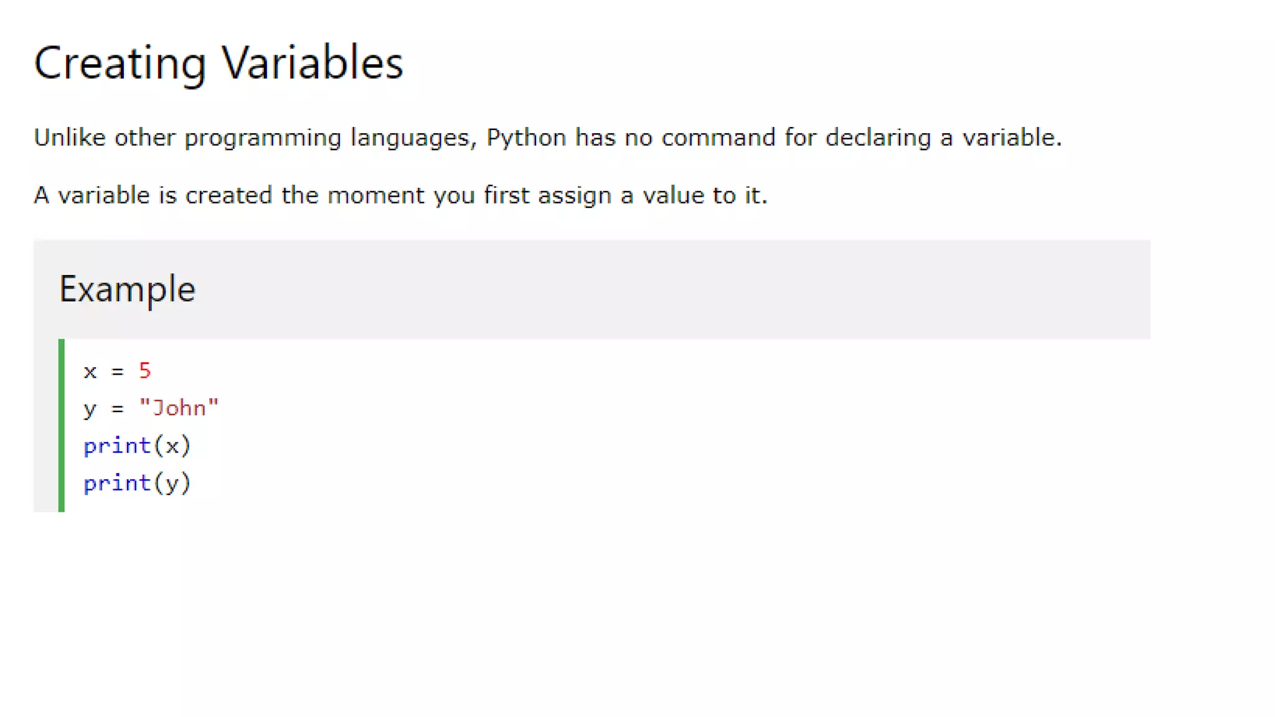Click the "John" string literal in the code

179,408
